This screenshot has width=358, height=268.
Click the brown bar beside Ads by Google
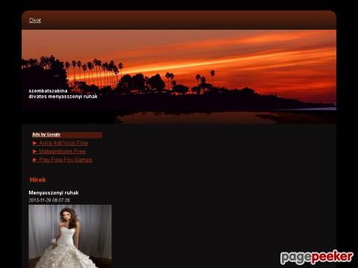tap(81, 135)
